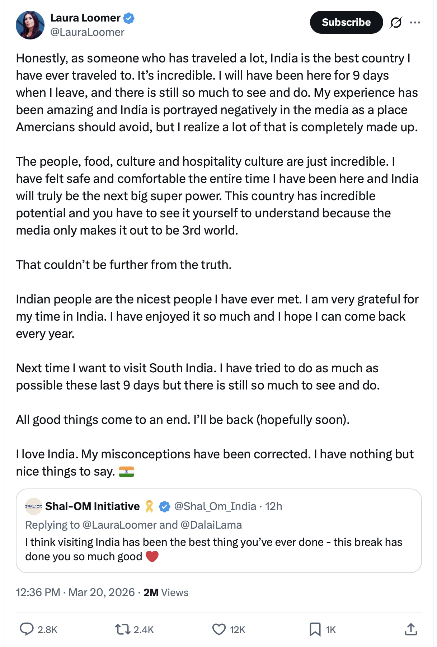Open the @LauraLoomer handle under the name
Image resolution: width=437 pixels, height=647 pixels.
[x=87, y=32]
